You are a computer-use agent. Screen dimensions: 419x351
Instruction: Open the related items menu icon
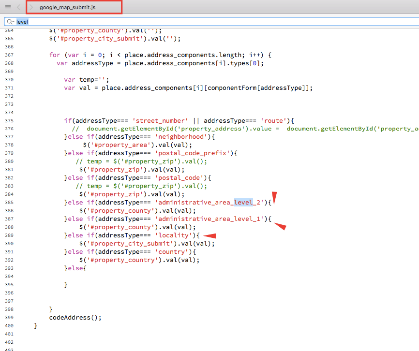pyautogui.click(x=8, y=7)
